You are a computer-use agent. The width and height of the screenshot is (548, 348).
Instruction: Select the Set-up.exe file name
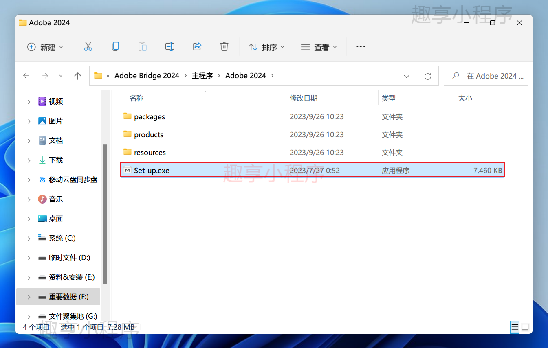coord(152,171)
